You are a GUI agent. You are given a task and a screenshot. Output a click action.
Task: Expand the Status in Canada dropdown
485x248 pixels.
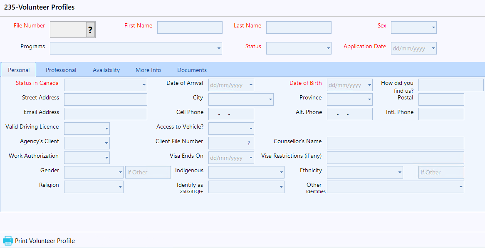[144, 85]
